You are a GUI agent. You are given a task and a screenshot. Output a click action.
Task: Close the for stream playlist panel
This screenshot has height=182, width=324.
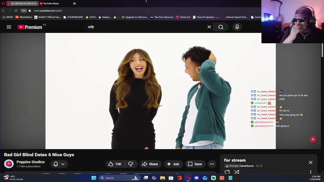311,163
